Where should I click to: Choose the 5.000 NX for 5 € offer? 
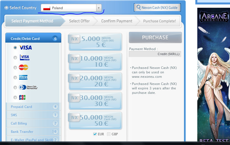pos(95,42)
